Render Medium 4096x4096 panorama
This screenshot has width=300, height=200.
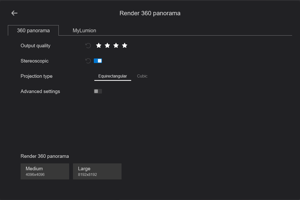pyautogui.click(x=45, y=171)
